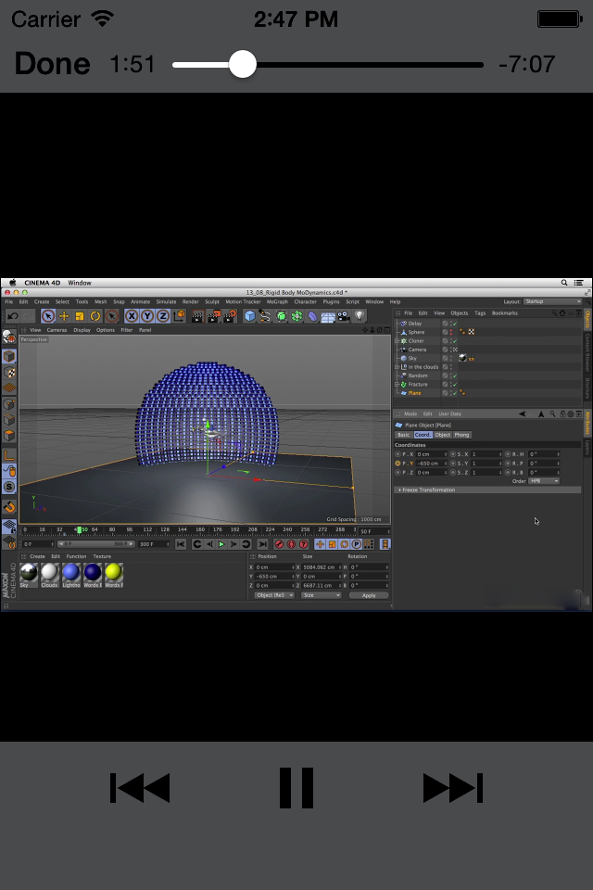Viewport: 593px width, 890px height.
Task: Select the Clouds material thumbnail
Action: pyautogui.click(x=49, y=573)
